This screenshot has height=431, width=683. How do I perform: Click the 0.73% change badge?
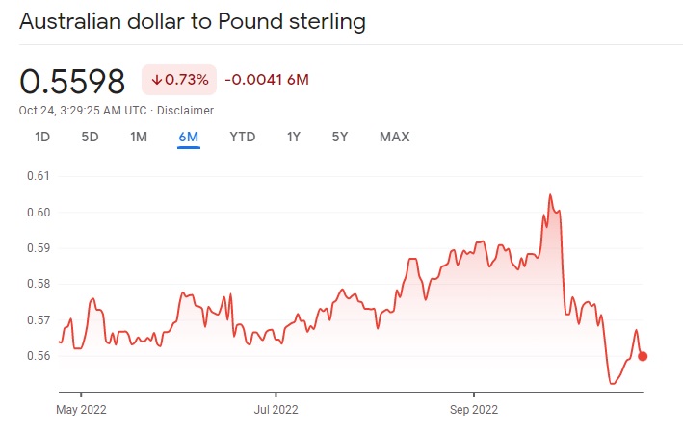click(x=179, y=80)
